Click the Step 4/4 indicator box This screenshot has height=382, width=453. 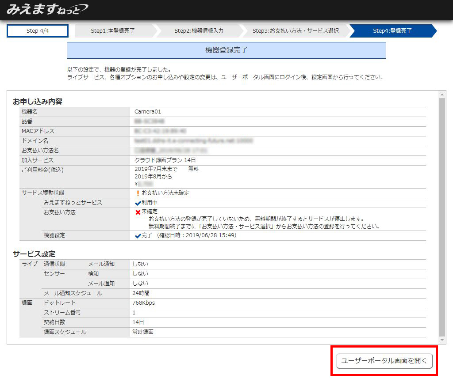[38, 31]
